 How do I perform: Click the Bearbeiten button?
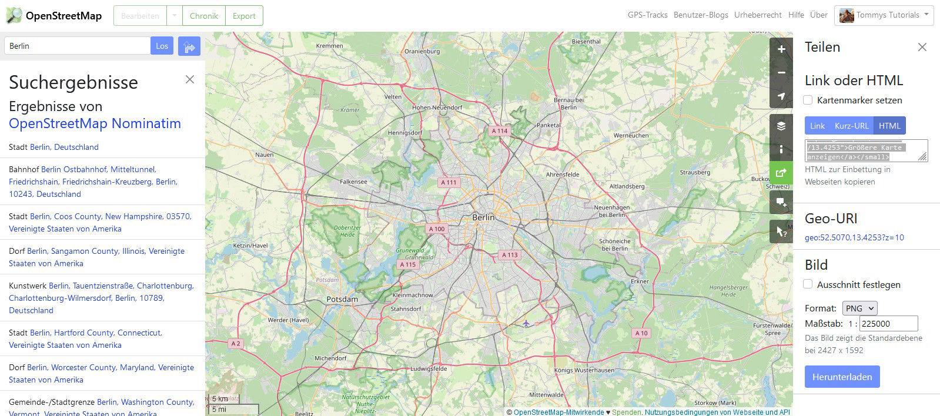coord(140,16)
